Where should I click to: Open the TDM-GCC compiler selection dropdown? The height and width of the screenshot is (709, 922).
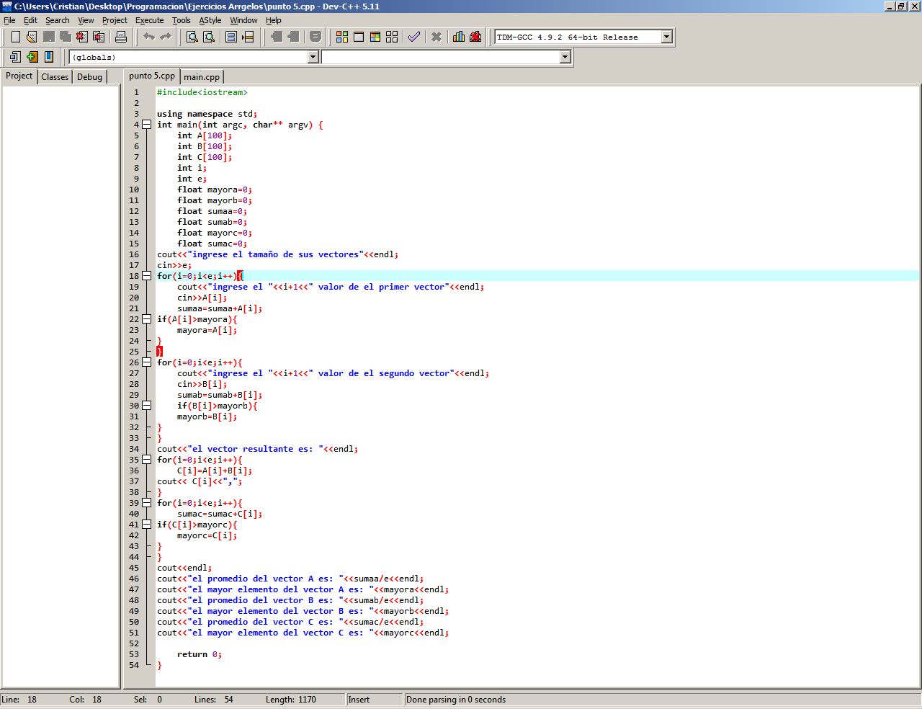click(666, 37)
